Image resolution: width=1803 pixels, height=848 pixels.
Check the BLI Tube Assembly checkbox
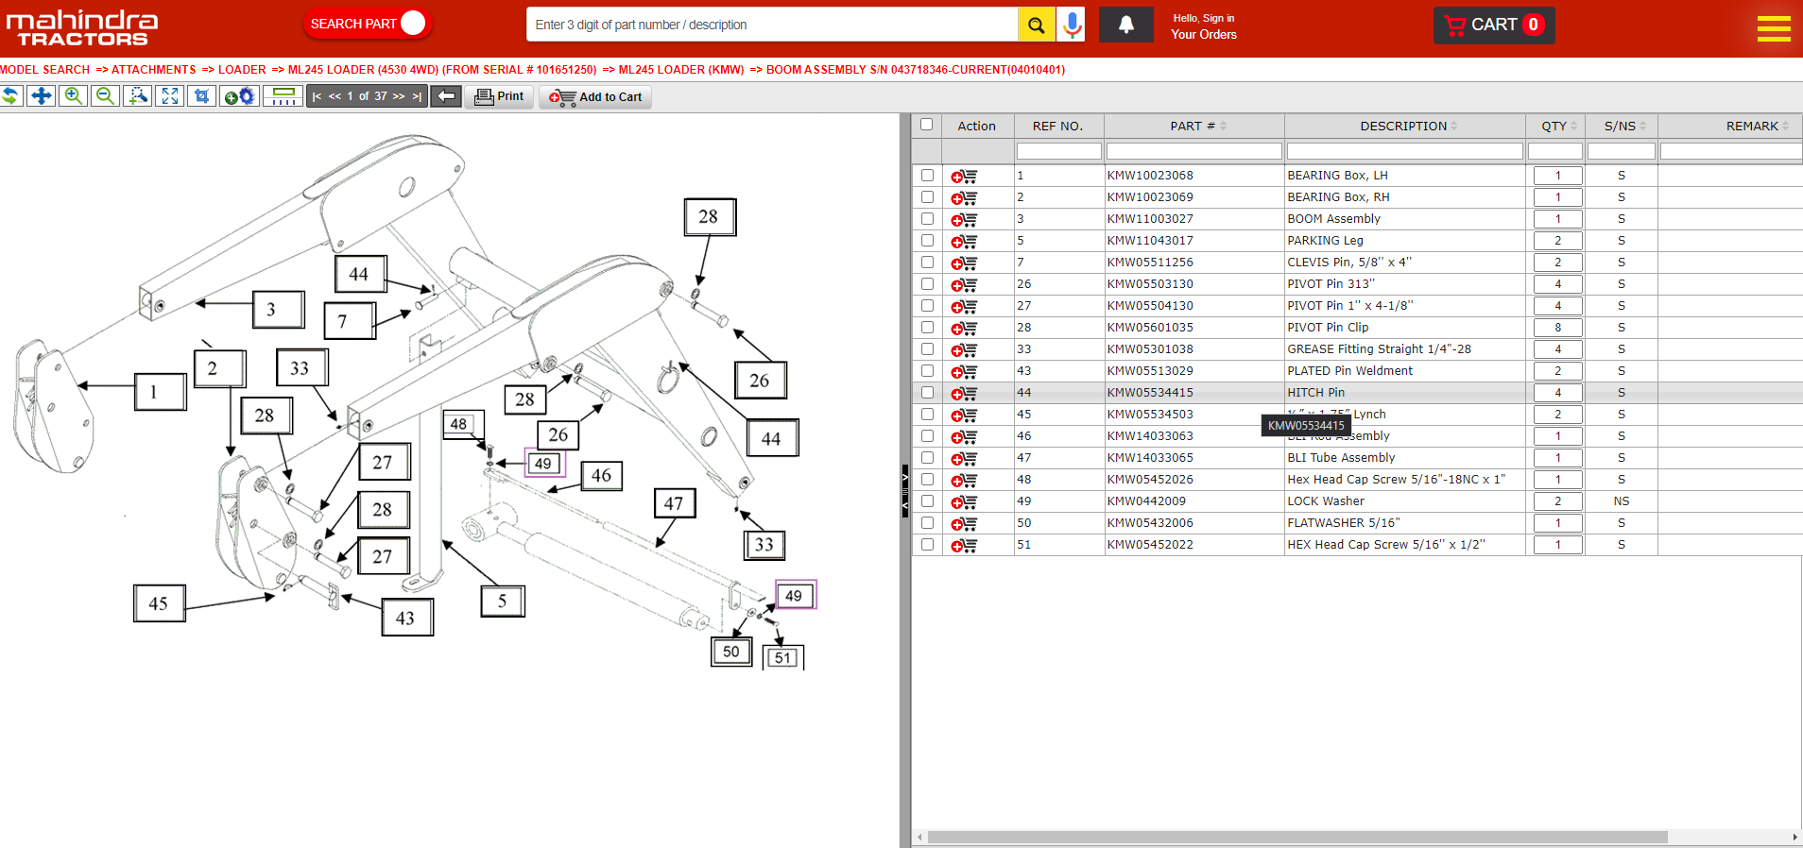(927, 458)
